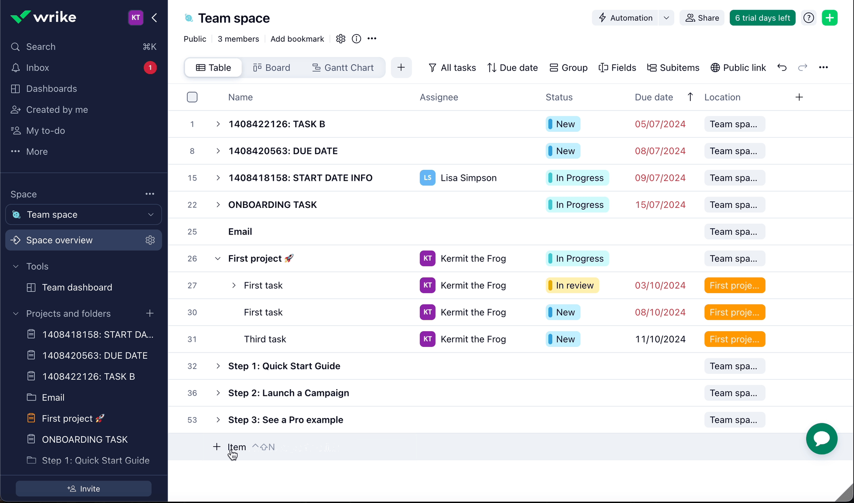Switch to the Board view tab

point(271,68)
